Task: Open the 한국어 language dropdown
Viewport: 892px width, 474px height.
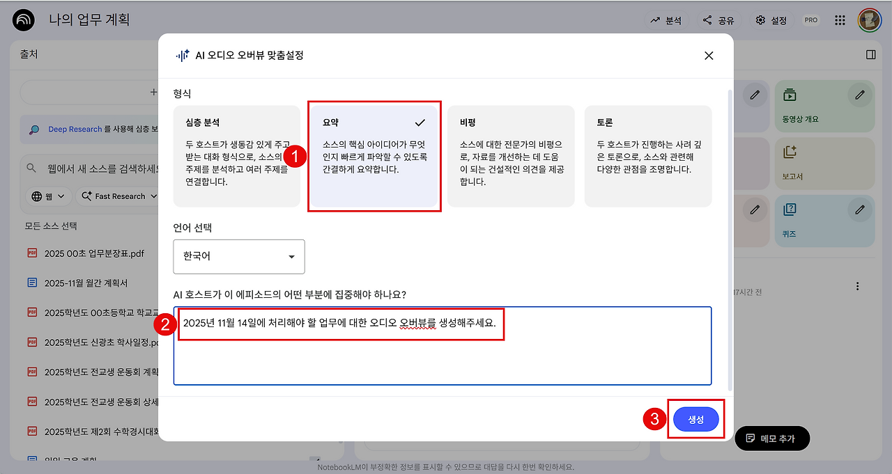Action: click(239, 257)
